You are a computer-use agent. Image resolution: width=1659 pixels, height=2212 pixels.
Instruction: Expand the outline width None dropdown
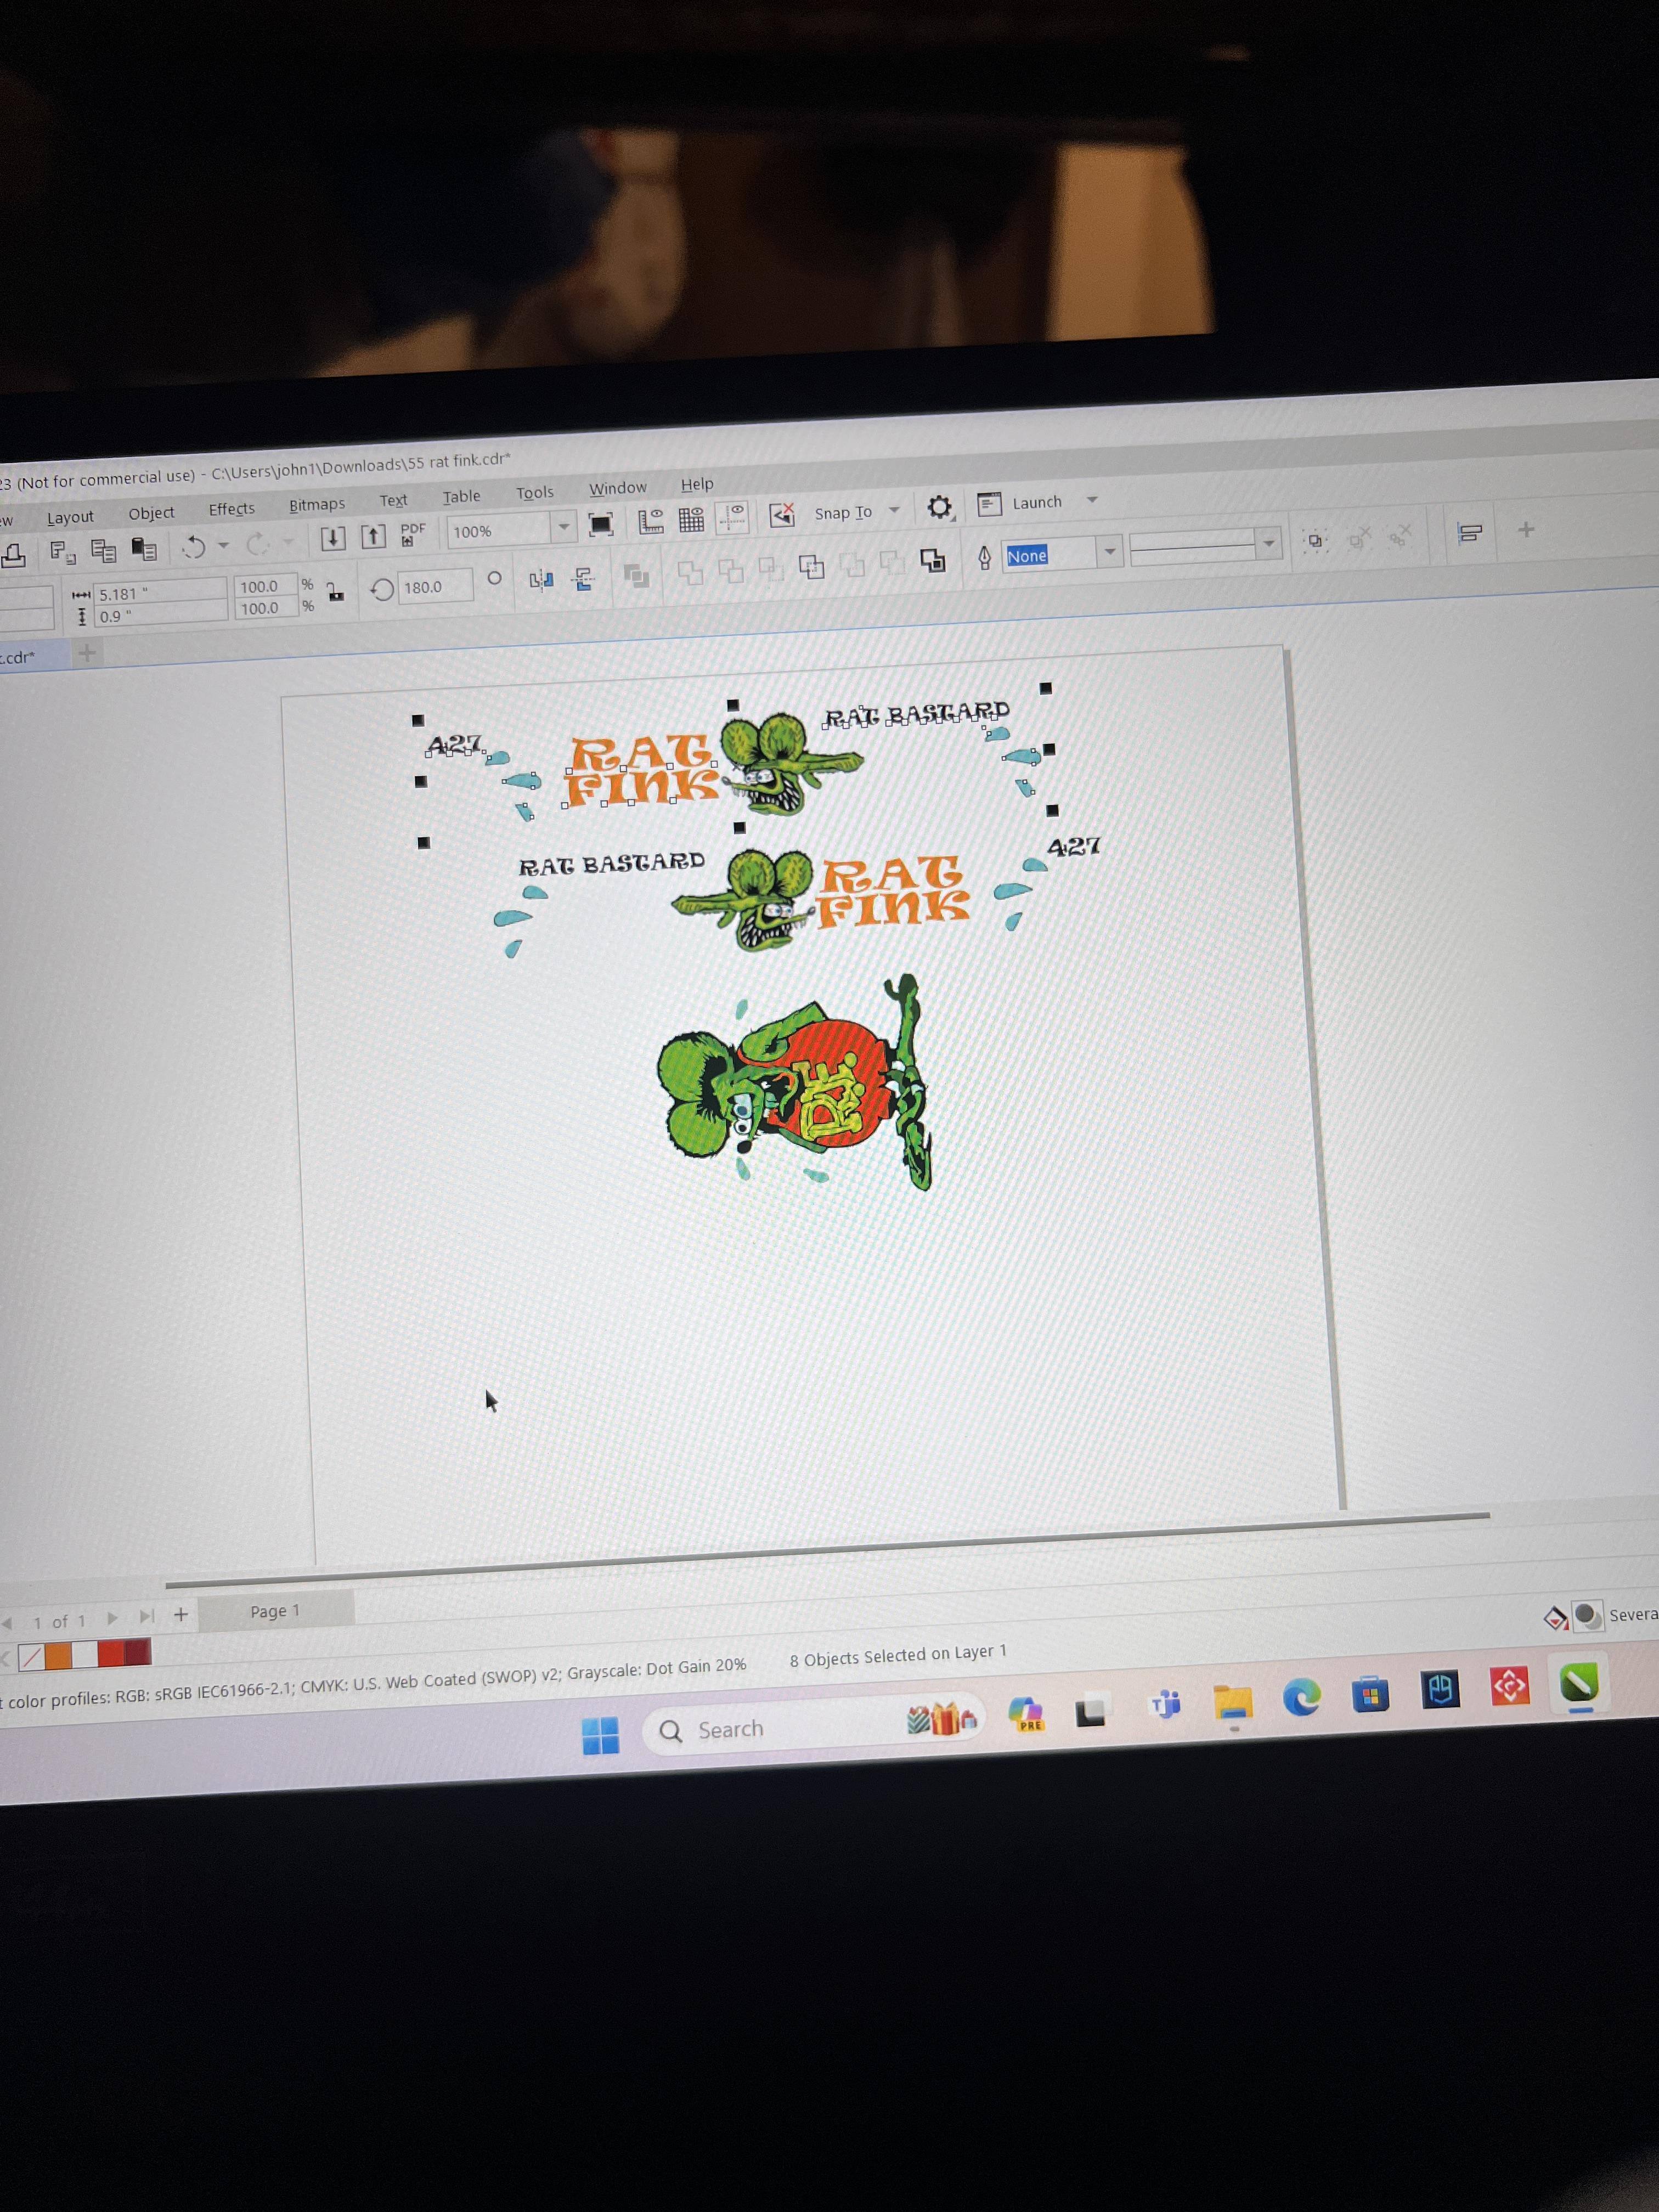pyautogui.click(x=1109, y=551)
